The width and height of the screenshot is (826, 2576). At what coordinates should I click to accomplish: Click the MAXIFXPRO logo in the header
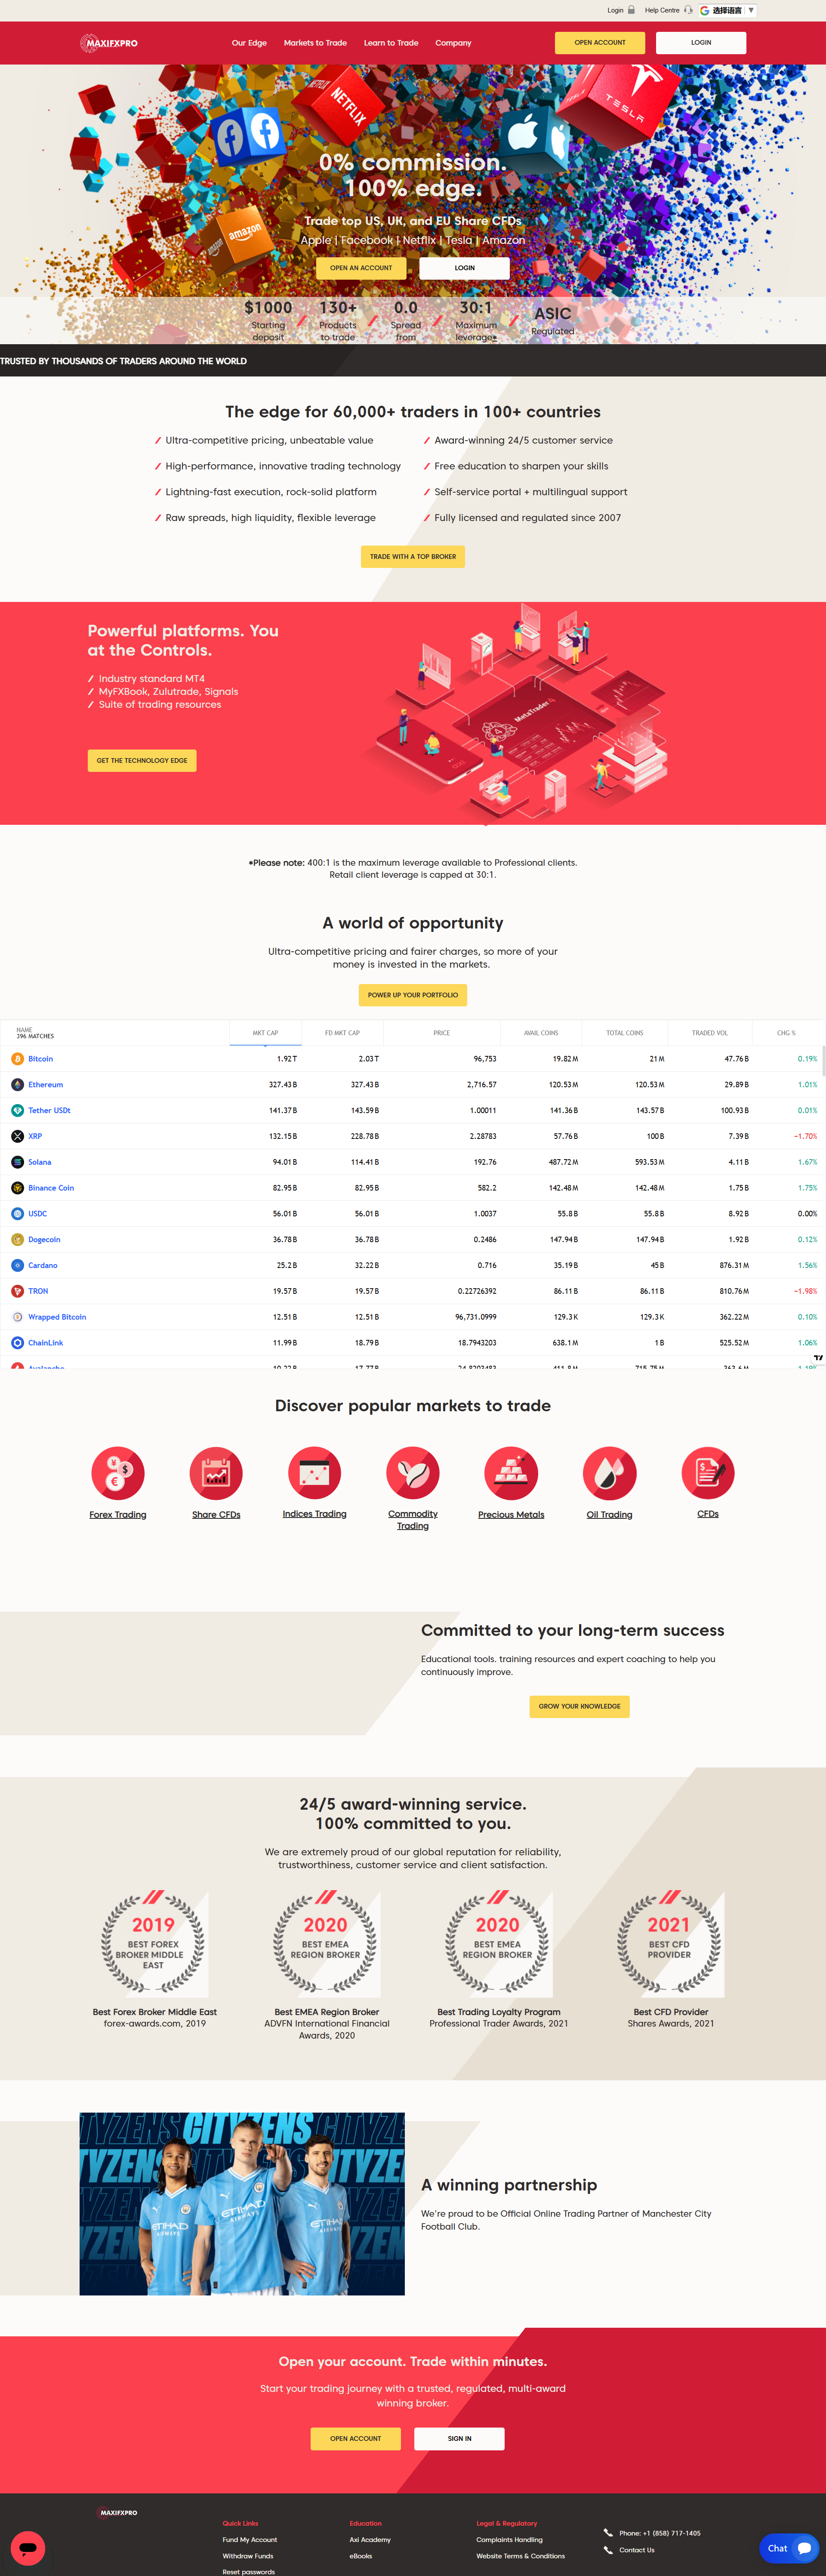[x=109, y=43]
